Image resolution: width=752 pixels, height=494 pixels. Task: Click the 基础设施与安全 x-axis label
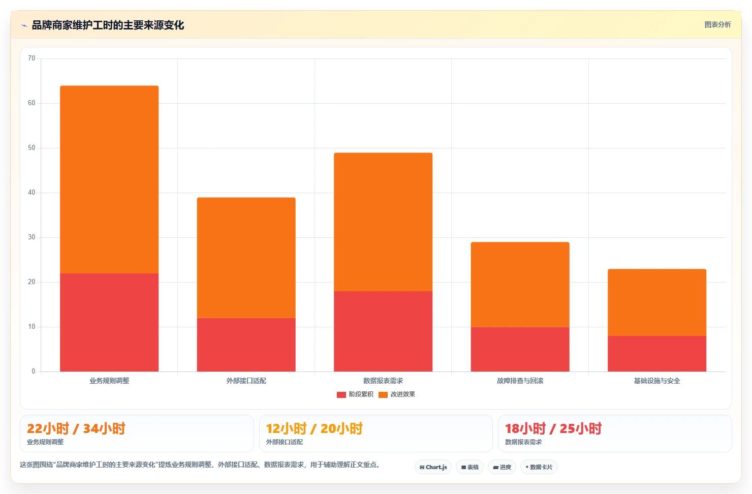tap(657, 381)
